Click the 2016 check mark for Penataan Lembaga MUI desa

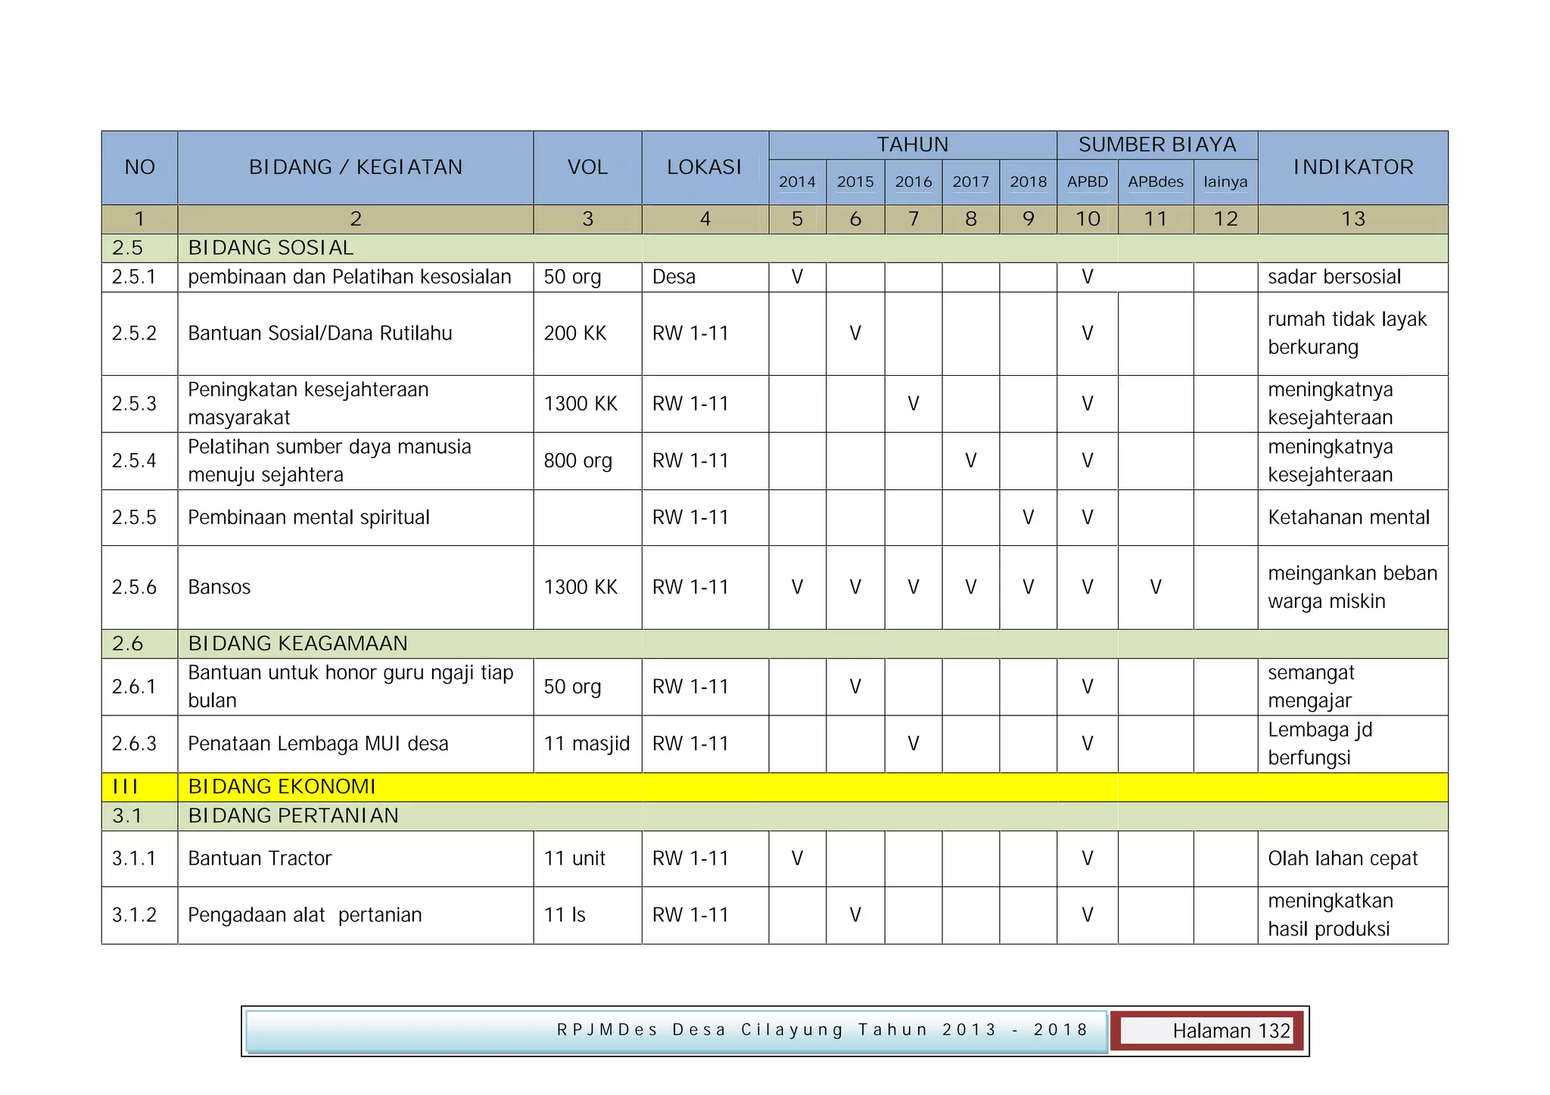point(913,743)
